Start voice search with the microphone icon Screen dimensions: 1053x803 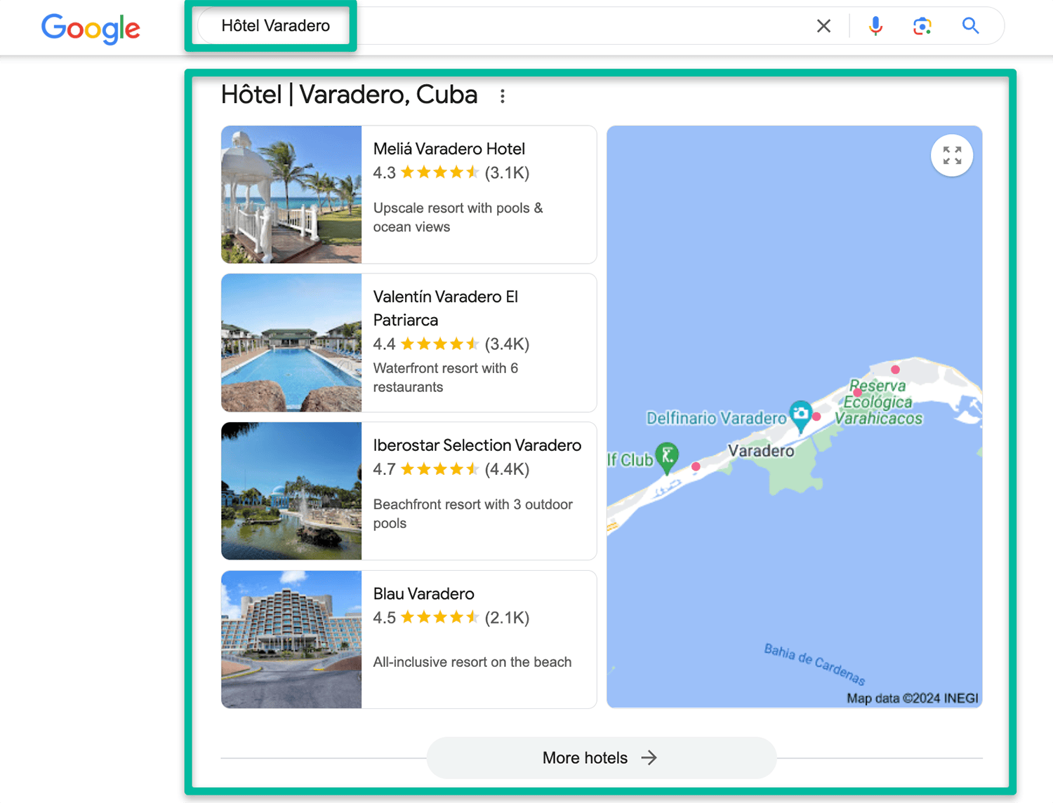click(875, 26)
